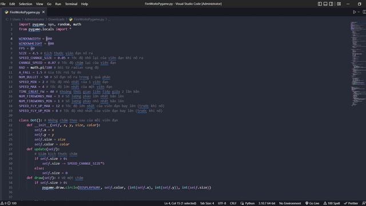The image size is (366, 206).
Task: Select language mode Python
Action: coord(248,203)
